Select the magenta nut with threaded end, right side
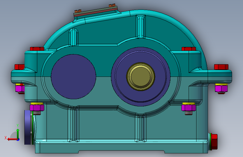Image resolution: width=243 pixels, height=157 pixels. pos(189,108)
